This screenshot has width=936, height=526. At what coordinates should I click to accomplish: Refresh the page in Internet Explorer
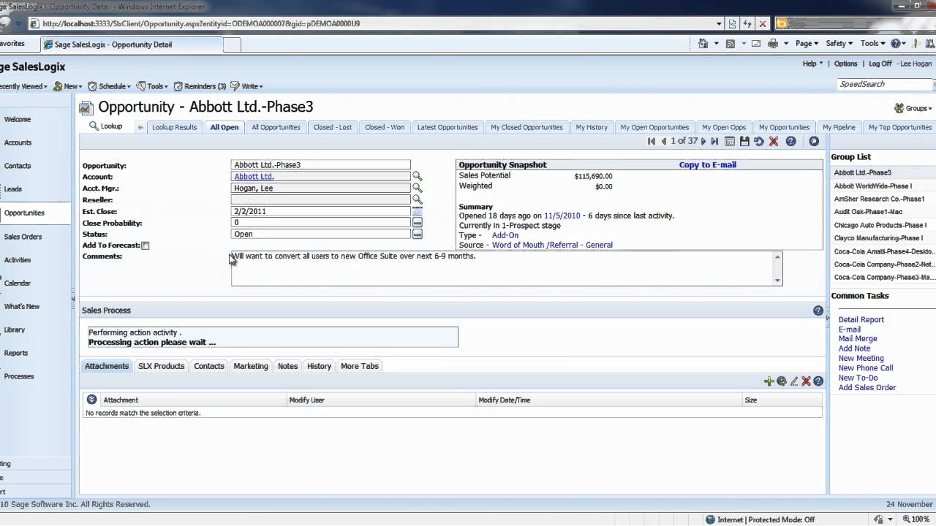tap(747, 23)
